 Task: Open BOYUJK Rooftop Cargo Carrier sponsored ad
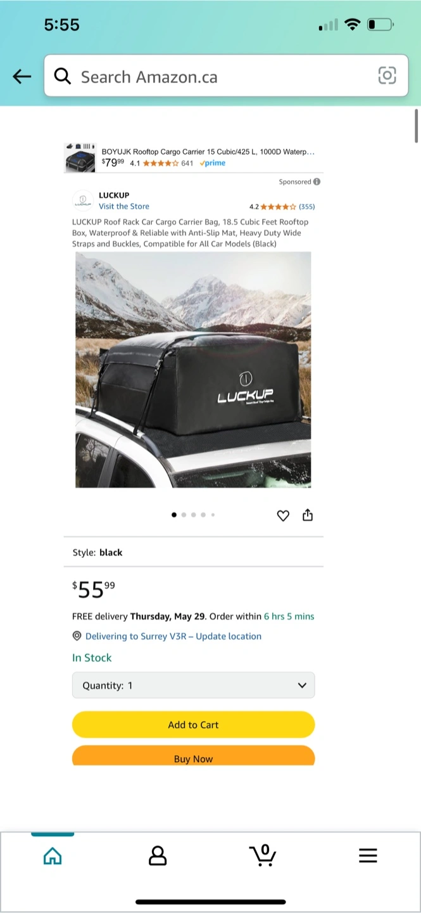point(193,157)
